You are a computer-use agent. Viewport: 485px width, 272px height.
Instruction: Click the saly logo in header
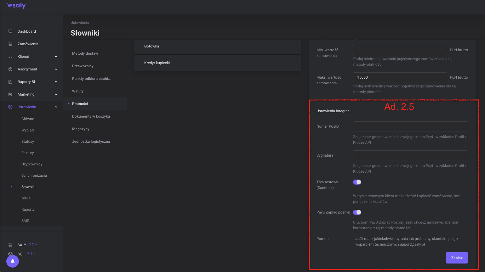[x=16, y=6]
